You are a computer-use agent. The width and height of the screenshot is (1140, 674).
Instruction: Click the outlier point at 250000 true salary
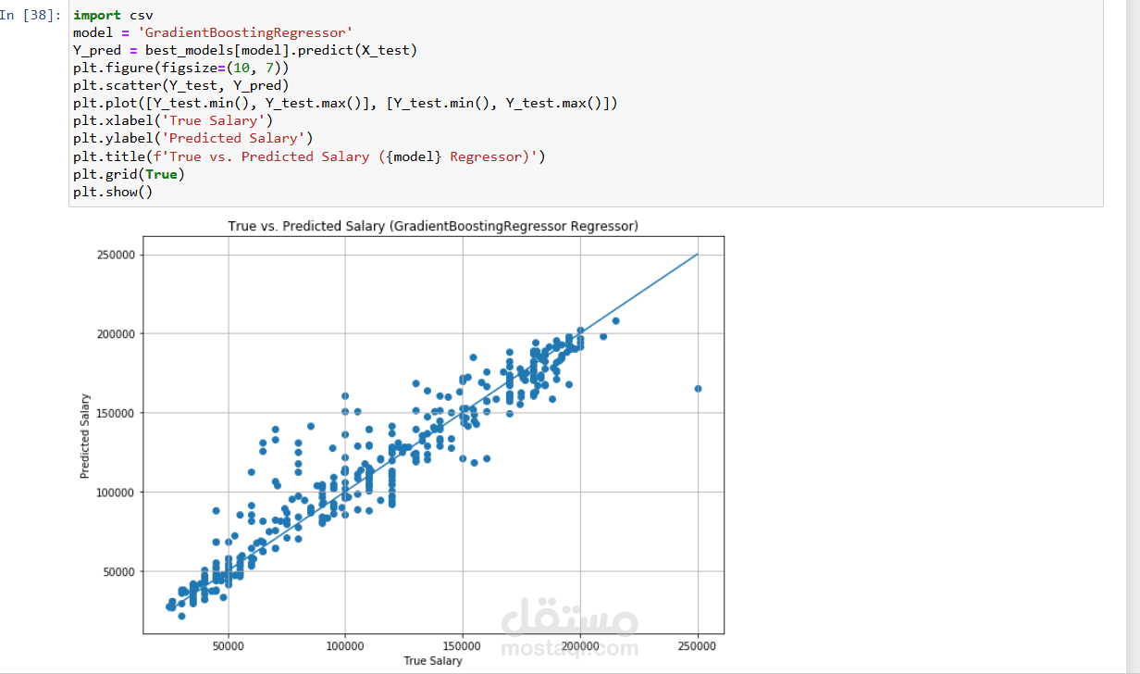coord(698,389)
